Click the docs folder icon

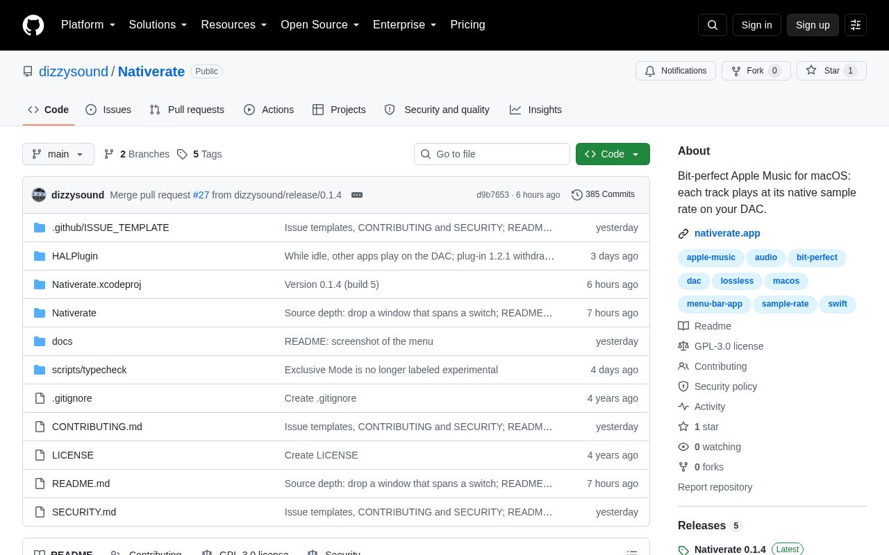point(40,341)
